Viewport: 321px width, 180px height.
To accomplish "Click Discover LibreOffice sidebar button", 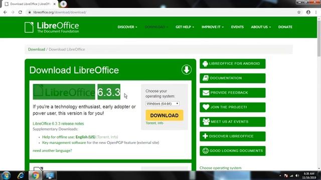I will 233,136.
